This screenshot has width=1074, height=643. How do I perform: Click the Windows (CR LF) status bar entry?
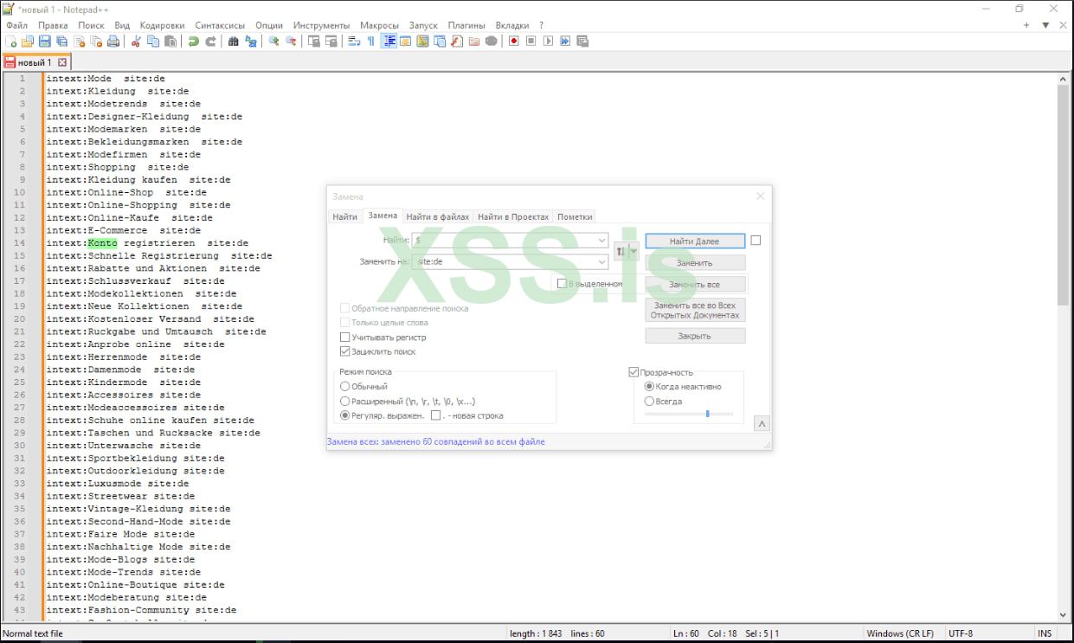(900, 633)
